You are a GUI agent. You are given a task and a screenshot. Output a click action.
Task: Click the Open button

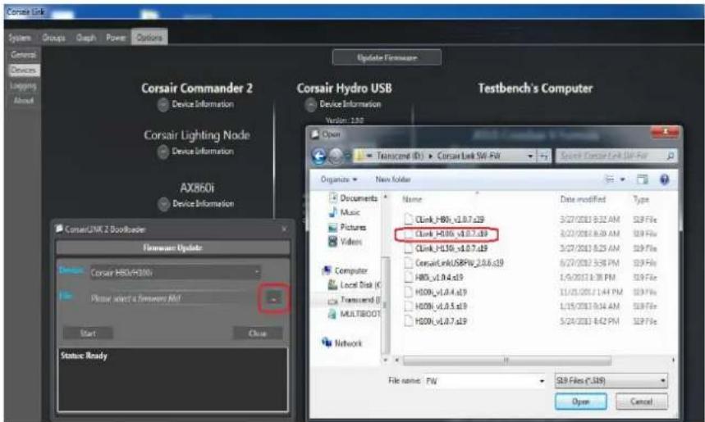pyautogui.click(x=580, y=402)
